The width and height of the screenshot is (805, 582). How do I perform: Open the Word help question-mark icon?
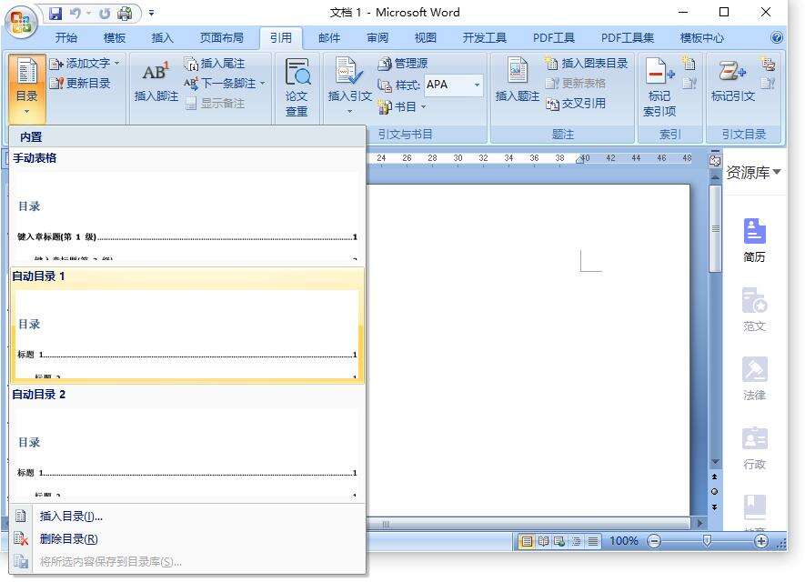click(x=776, y=37)
